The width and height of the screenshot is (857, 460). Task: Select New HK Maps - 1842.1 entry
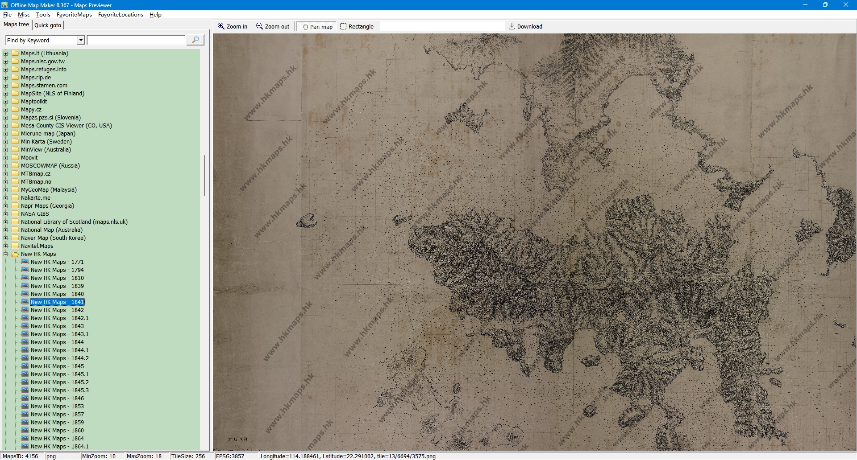pyautogui.click(x=60, y=318)
